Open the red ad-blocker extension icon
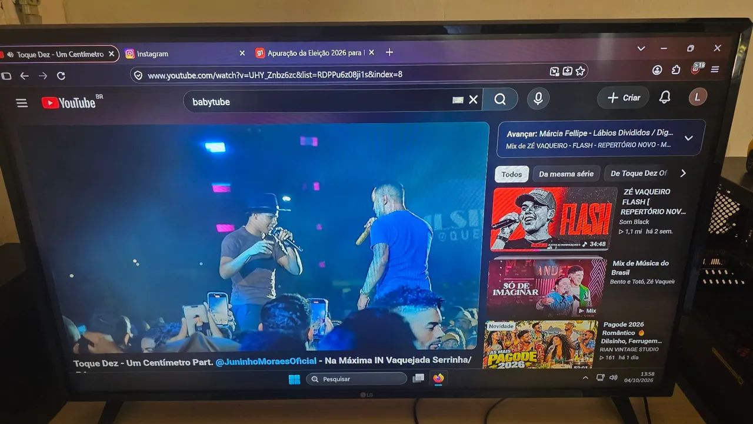This screenshot has height=424, width=753. [x=697, y=69]
